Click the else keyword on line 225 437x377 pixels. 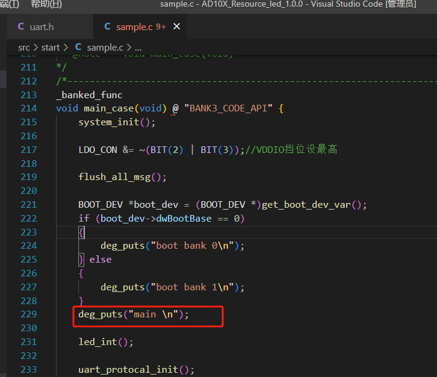point(101,260)
